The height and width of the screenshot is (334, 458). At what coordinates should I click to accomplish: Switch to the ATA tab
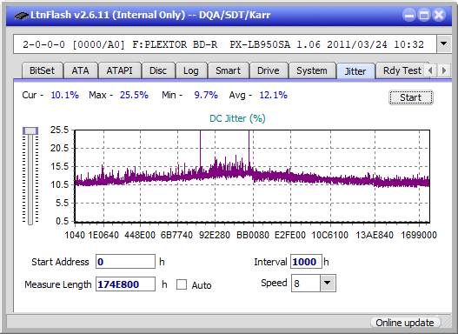(x=80, y=70)
